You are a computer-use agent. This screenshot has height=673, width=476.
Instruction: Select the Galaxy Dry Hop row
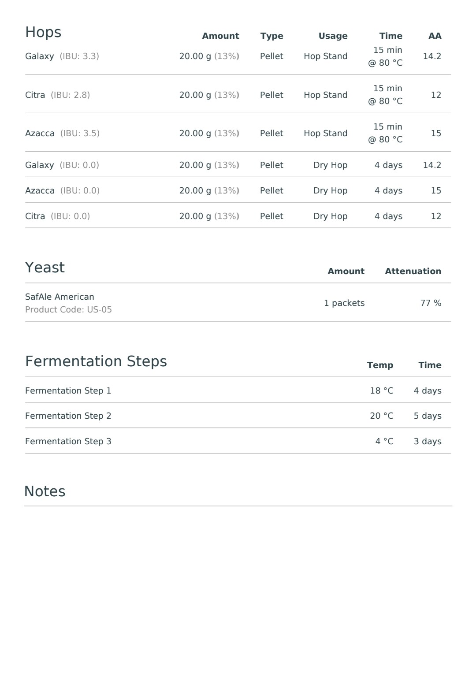(x=238, y=165)
